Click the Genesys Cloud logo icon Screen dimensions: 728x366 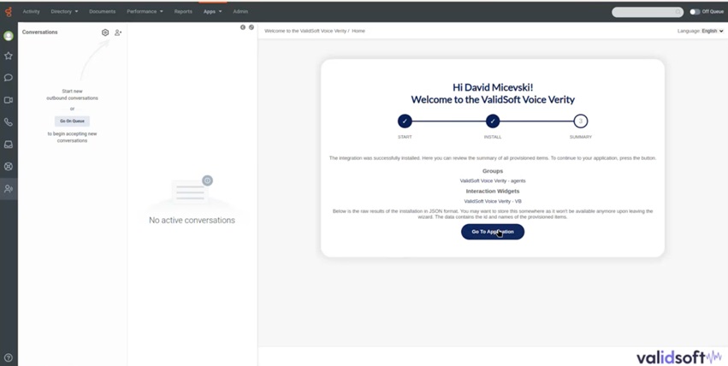(9, 11)
